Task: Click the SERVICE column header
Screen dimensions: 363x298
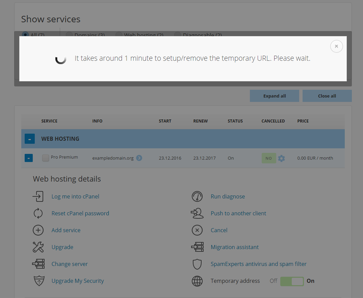Action: click(49, 121)
